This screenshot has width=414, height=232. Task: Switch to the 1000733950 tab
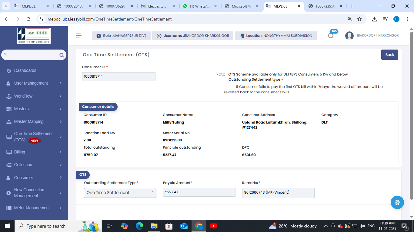[x=326, y=6]
